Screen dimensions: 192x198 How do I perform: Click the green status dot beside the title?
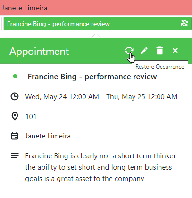tap(15, 77)
